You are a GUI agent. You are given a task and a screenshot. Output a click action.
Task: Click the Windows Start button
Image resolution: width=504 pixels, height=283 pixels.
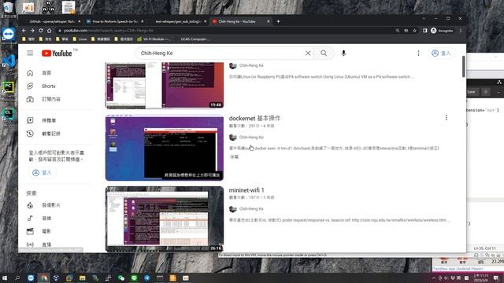[x=5, y=277]
